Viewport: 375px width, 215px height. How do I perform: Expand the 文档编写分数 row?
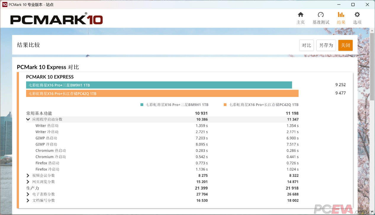click(28, 200)
